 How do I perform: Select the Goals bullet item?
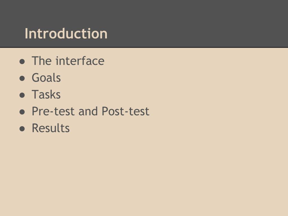click(46, 78)
